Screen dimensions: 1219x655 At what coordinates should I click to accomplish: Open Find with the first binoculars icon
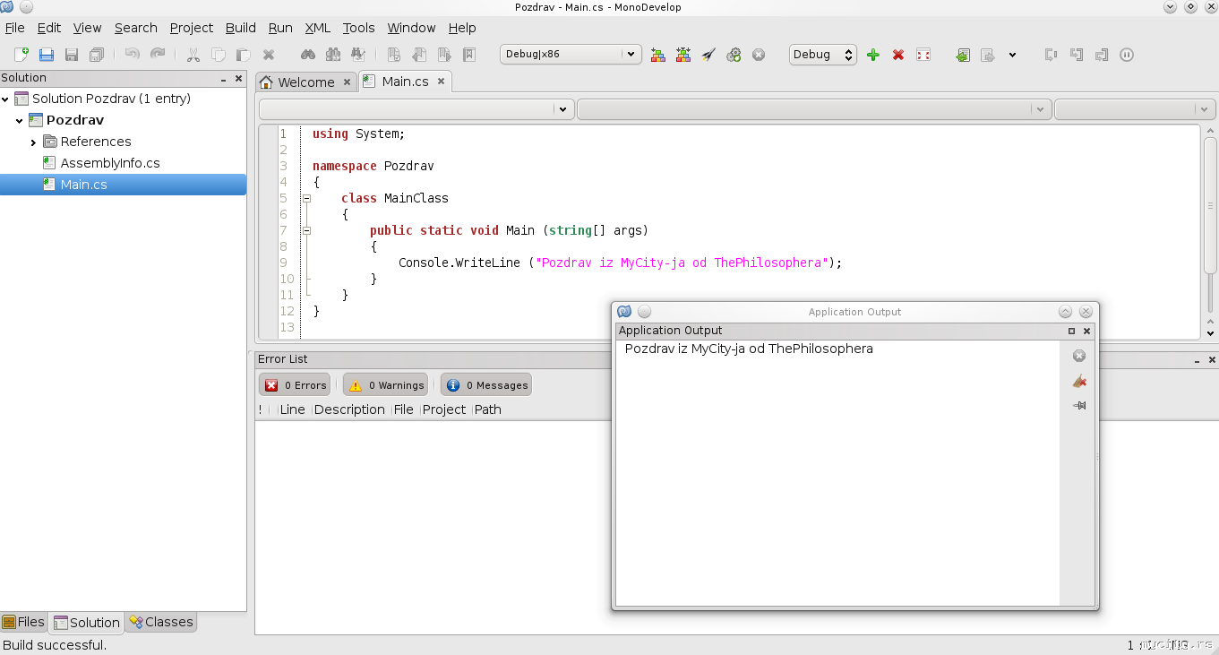click(308, 55)
